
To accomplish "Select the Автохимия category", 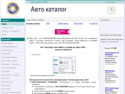I will pyautogui.click(x=13, y=89).
